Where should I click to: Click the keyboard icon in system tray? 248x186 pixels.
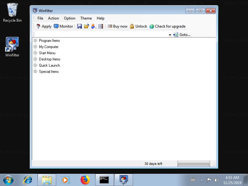point(193,180)
